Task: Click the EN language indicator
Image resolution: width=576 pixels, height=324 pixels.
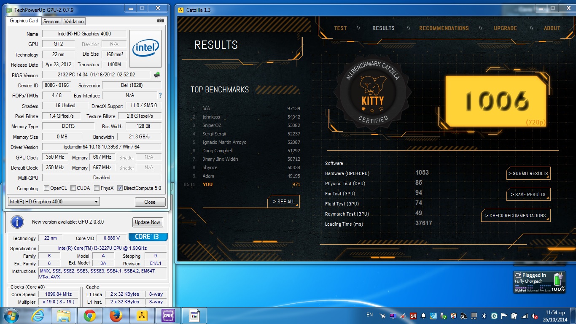Action: pyautogui.click(x=370, y=315)
